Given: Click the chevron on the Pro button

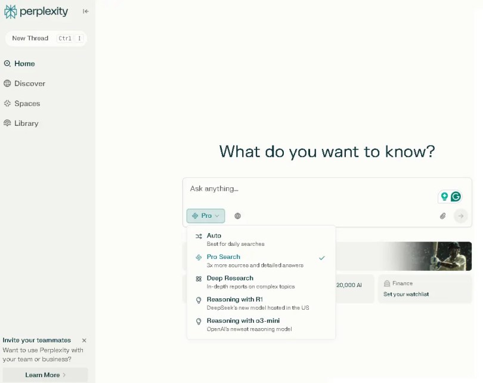Looking at the screenshot, I should (217, 216).
